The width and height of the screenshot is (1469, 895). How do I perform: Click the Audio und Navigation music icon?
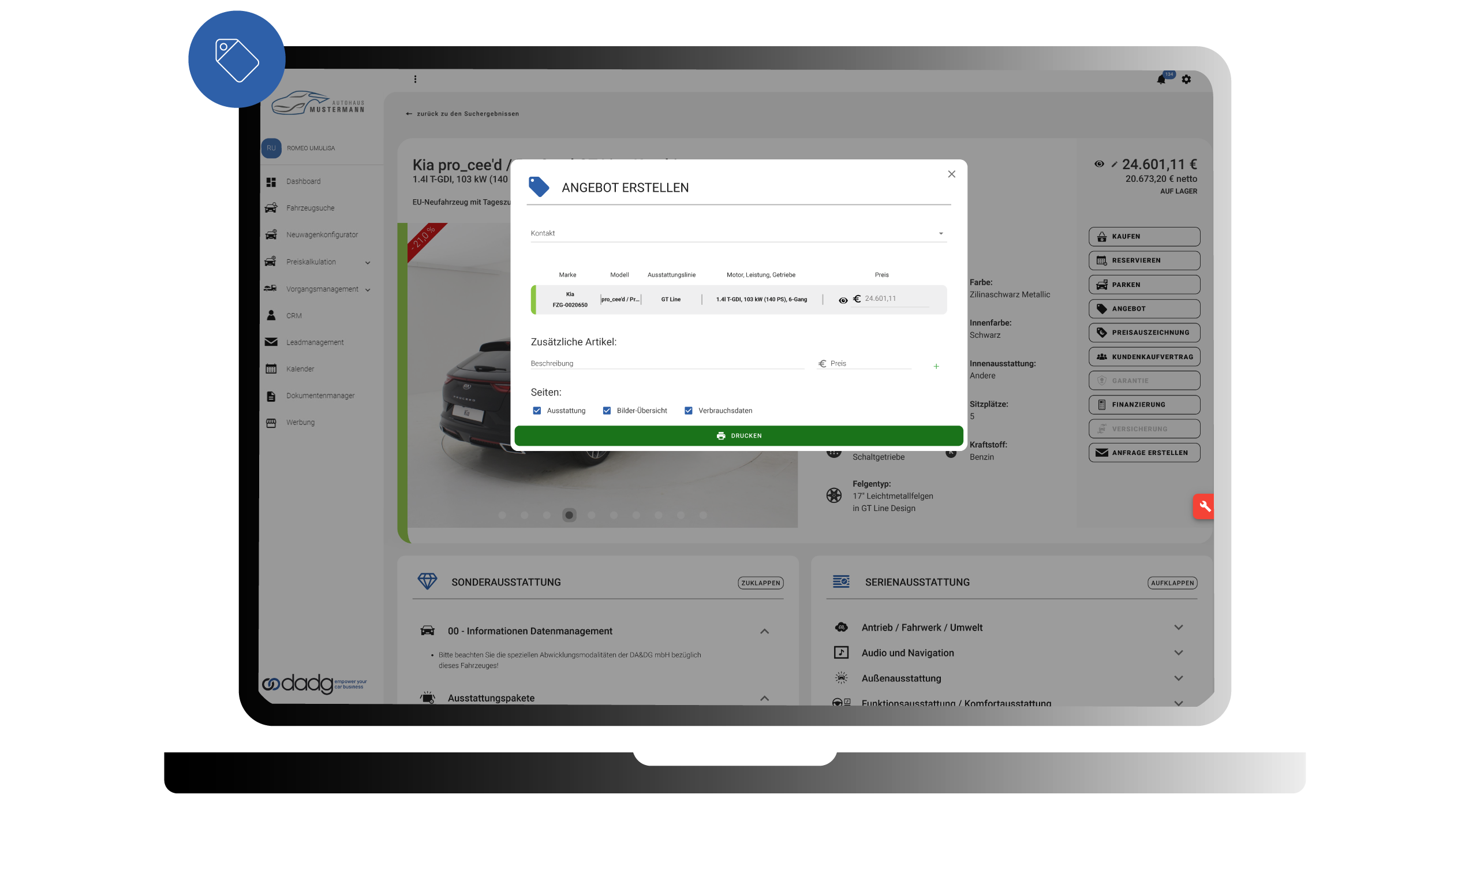coord(841,653)
